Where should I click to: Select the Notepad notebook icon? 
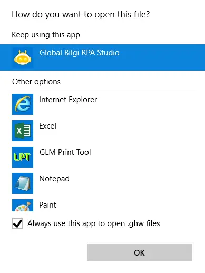coord(23,183)
